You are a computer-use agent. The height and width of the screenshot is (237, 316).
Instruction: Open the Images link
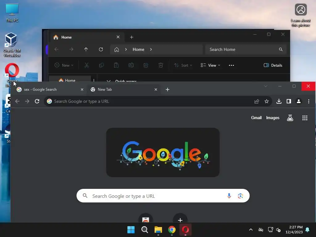[x=273, y=118]
